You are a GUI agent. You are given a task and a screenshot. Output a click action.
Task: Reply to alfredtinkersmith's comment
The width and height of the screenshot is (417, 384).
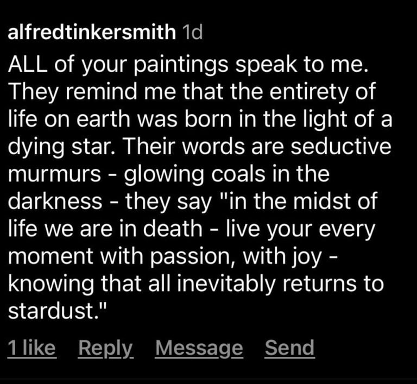(105, 348)
